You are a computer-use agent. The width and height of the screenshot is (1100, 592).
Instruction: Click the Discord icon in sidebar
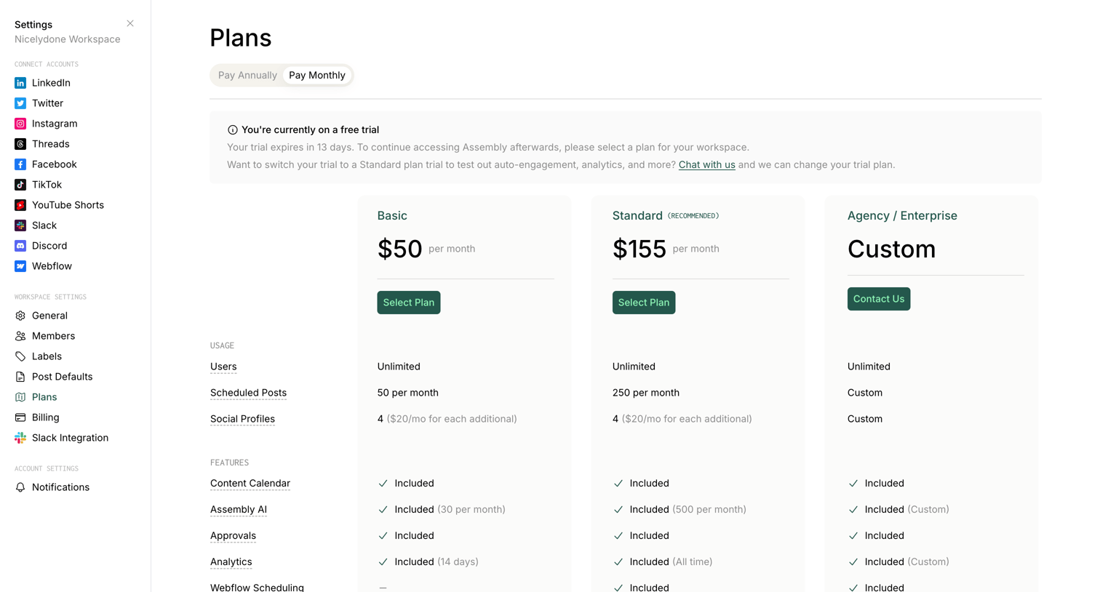[x=20, y=246]
